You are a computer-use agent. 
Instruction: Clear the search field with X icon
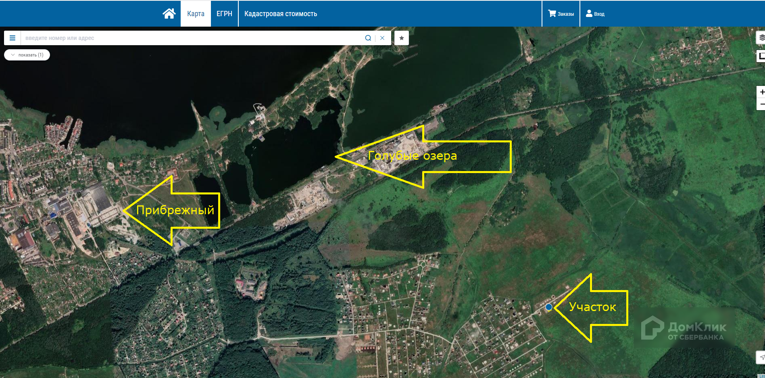(x=382, y=38)
